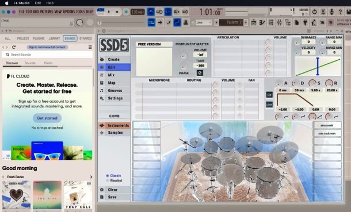The height and width of the screenshot is (212, 351).
Task: Click the xtra crash slot button
Action: 327,125
